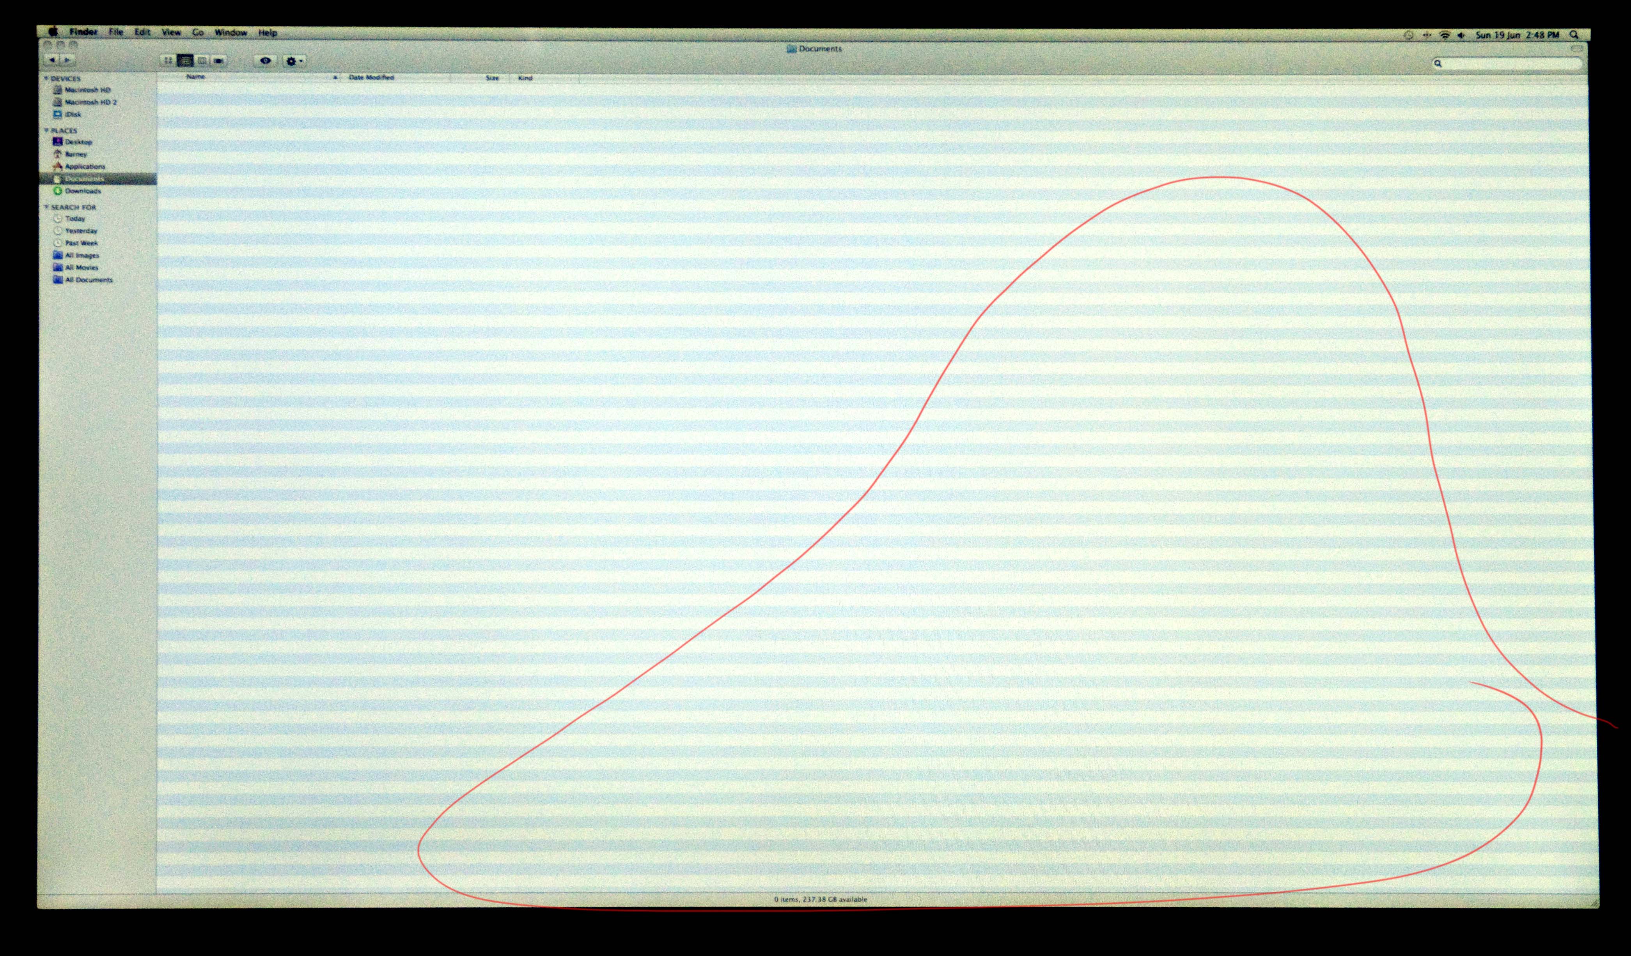Image resolution: width=1631 pixels, height=956 pixels.
Task: Show files from Today search
Action: tap(69, 219)
